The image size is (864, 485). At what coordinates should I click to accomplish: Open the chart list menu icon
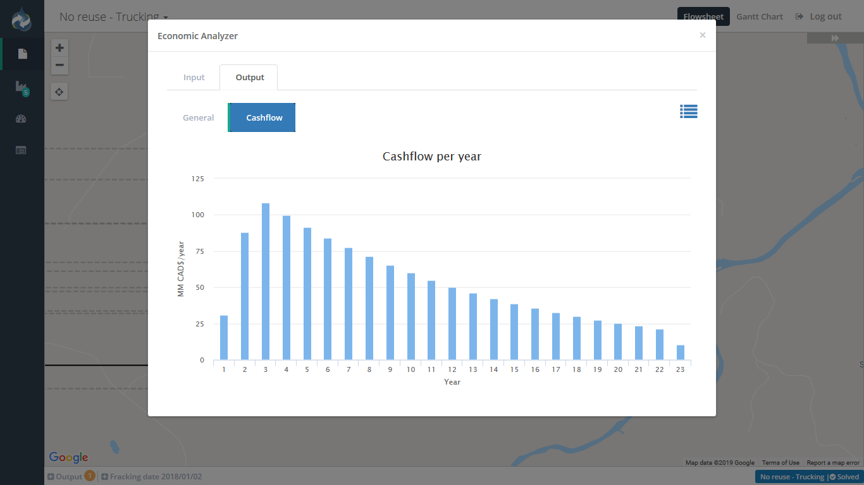(x=688, y=112)
